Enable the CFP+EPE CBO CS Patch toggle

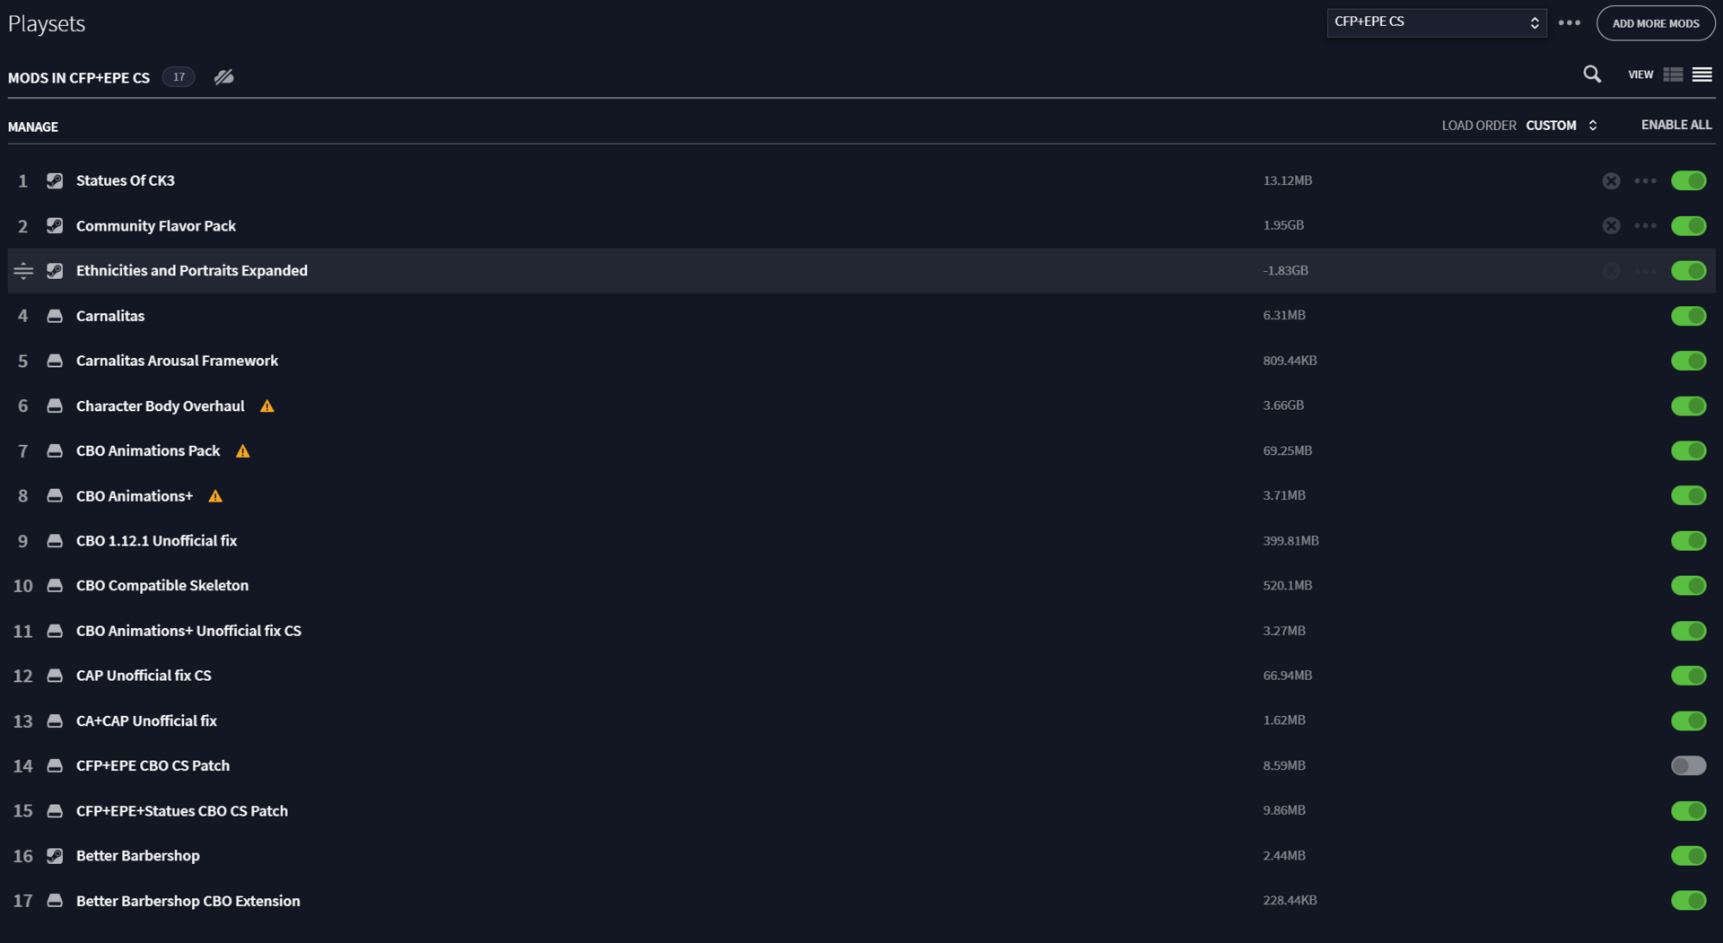coord(1688,765)
